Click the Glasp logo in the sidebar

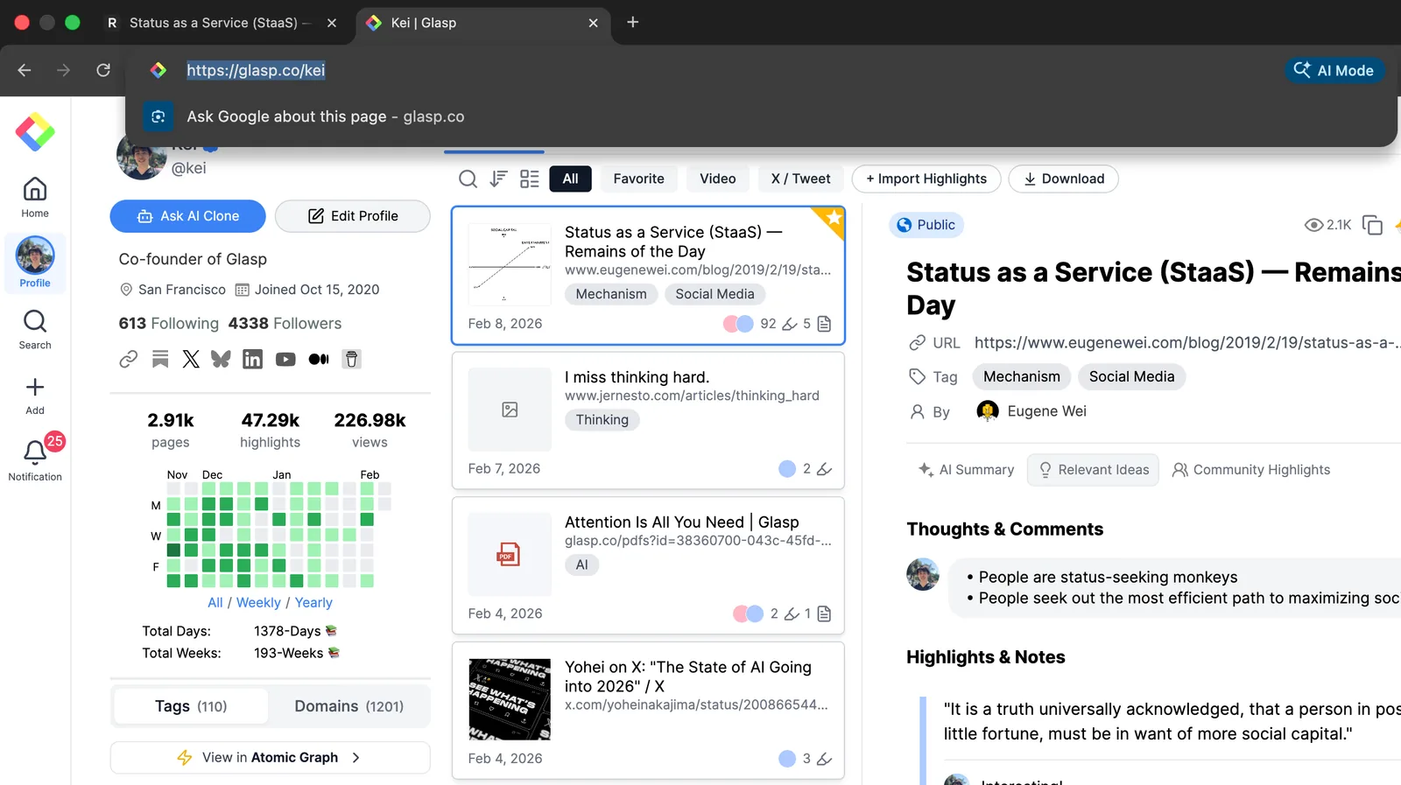(35, 132)
